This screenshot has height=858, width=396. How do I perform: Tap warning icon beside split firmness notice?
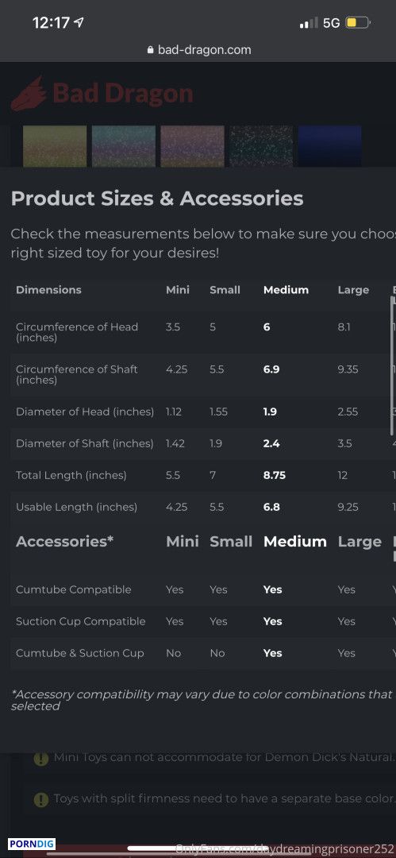(41, 799)
